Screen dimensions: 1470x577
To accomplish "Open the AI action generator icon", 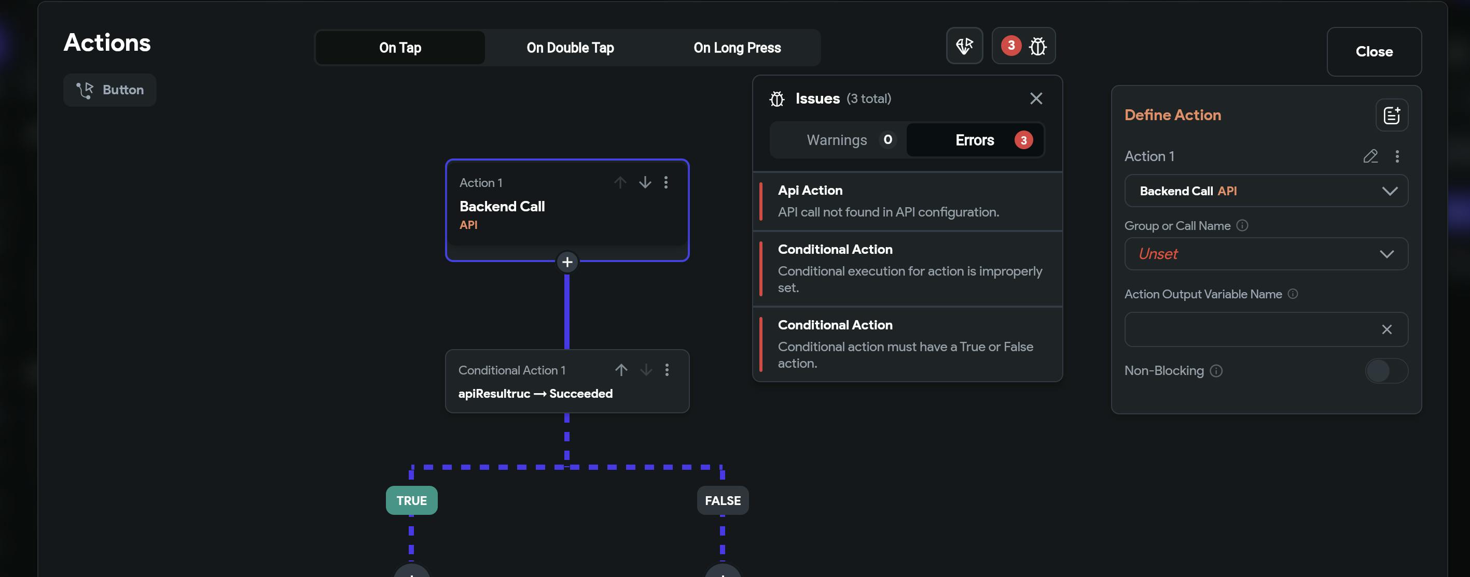I will [x=964, y=46].
